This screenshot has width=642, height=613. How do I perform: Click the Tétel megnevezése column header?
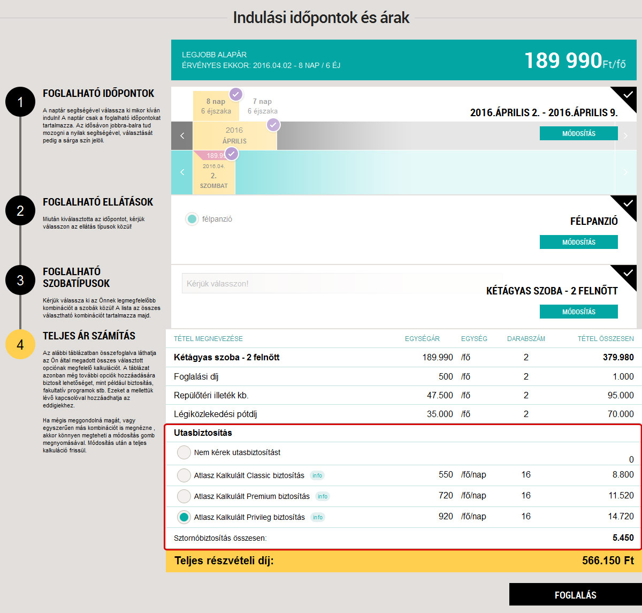pyautogui.click(x=208, y=339)
